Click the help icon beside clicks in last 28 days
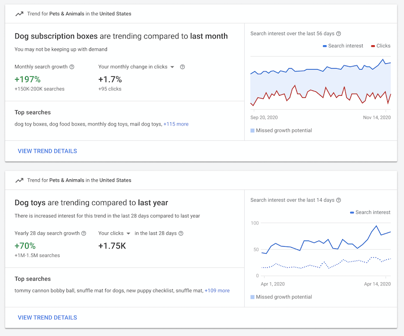 coord(181,233)
